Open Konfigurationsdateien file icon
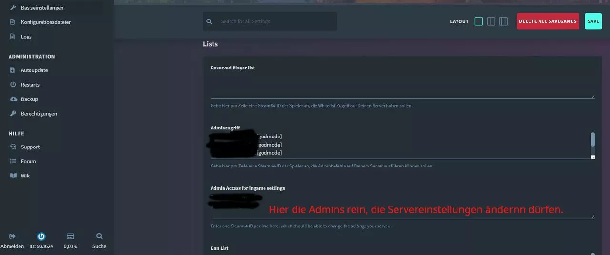Viewport: 610px width, 255px height. click(13, 22)
